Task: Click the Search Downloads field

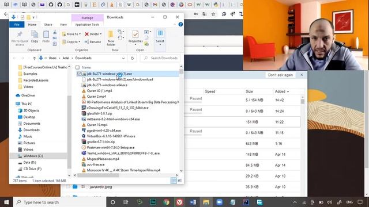Action: (x=160, y=58)
